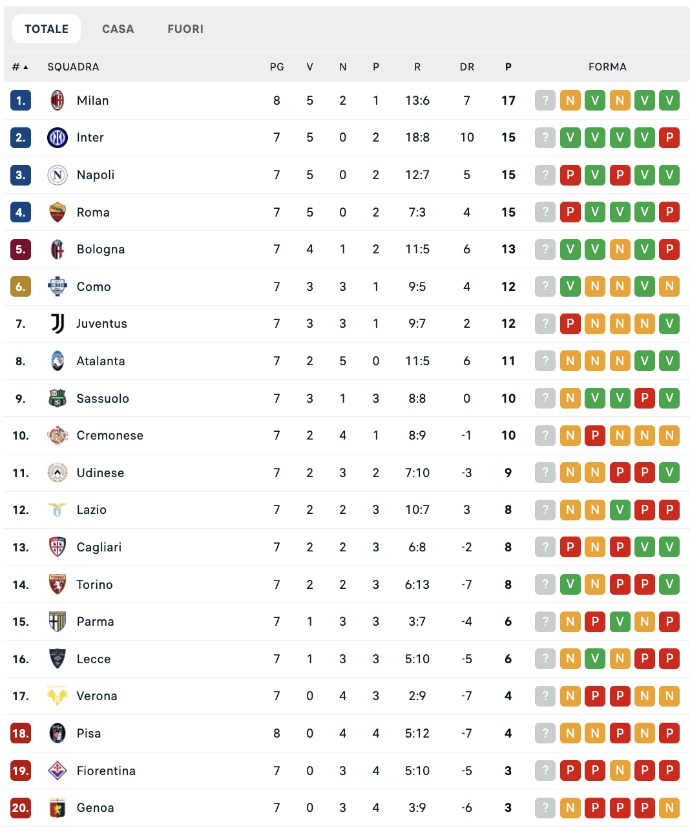This screenshot has height=830, width=690.
Task: Click the Napoli team badge
Action: [57, 175]
